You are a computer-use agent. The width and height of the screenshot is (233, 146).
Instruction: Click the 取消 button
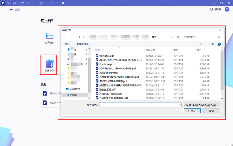212,111
